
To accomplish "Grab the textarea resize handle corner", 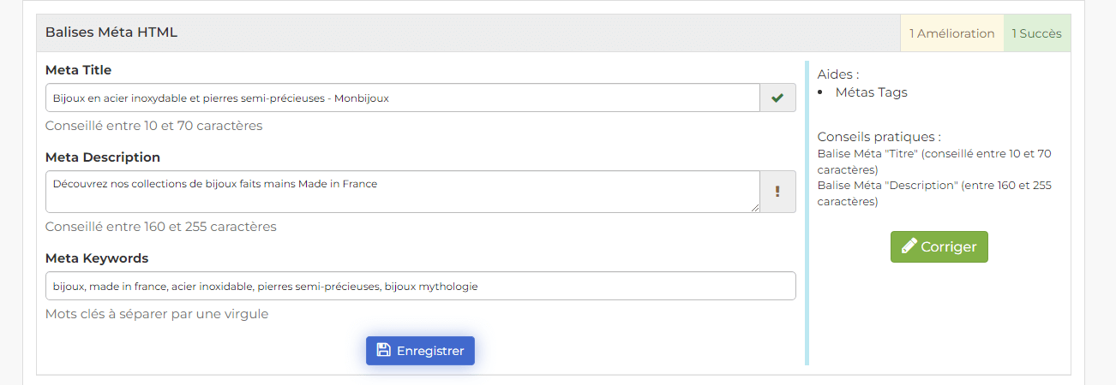I will pyautogui.click(x=754, y=207).
